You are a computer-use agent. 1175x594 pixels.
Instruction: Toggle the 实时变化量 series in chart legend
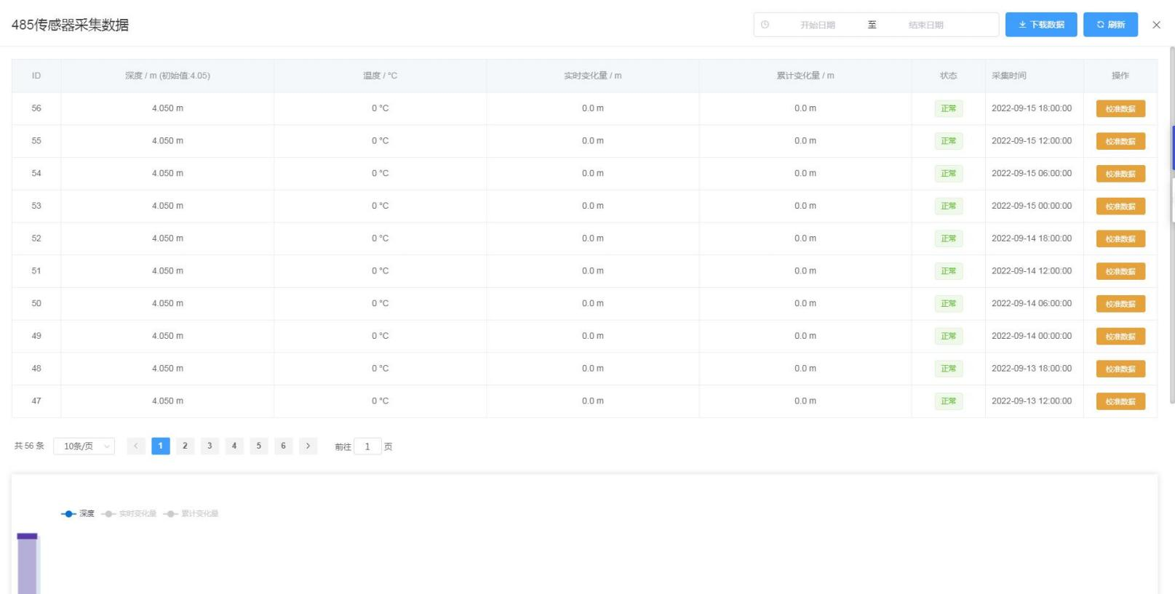130,513
